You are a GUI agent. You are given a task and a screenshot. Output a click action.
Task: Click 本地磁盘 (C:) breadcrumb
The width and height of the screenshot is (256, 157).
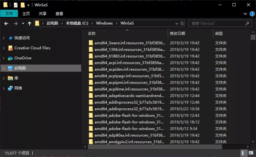tap(77, 23)
